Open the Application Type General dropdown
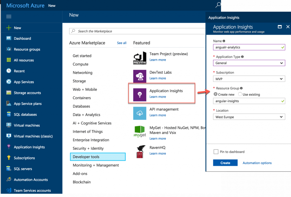Viewport: 291px width, 197px height. 249,63
